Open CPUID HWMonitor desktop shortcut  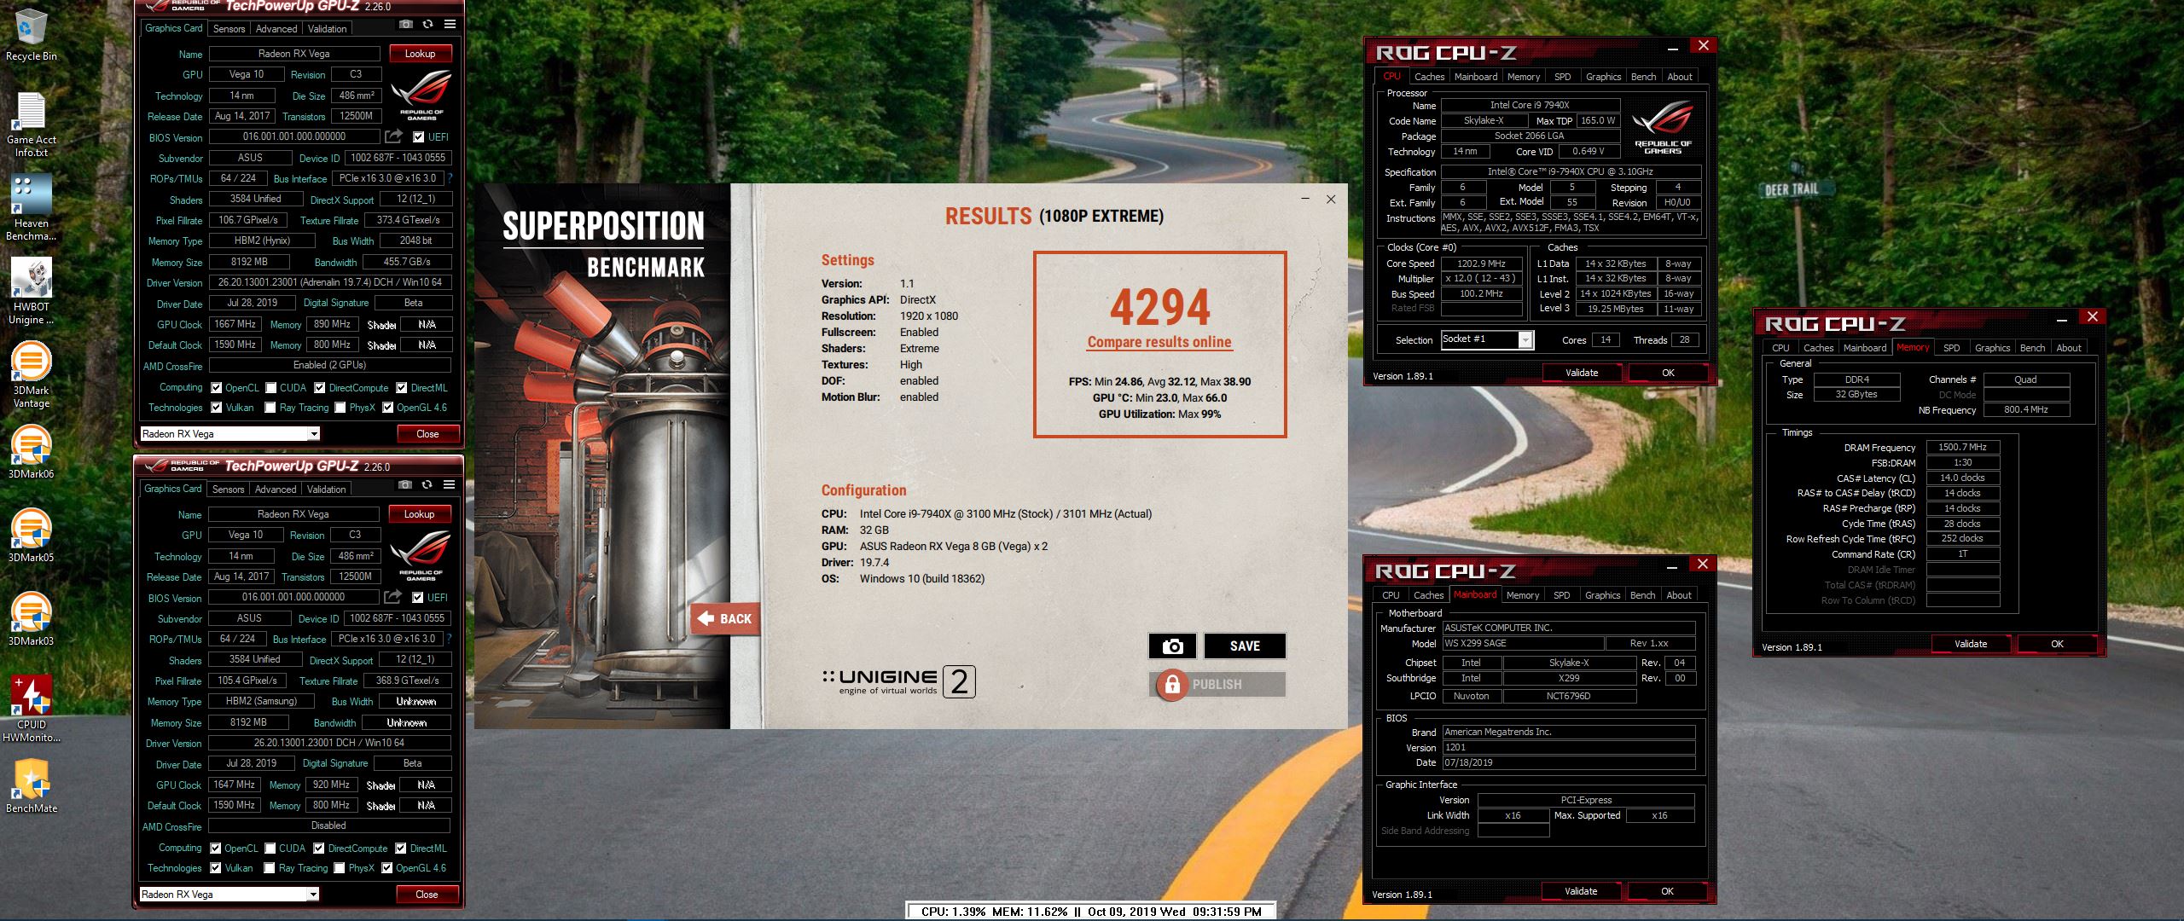click(31, 710)
